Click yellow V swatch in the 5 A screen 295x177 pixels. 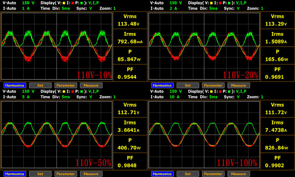pos(64,91)
